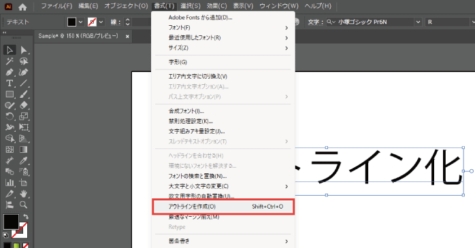This screenshot has height=248, width=475.
Task: Select the Lasso tool
Action: click(x=24, y=61)
